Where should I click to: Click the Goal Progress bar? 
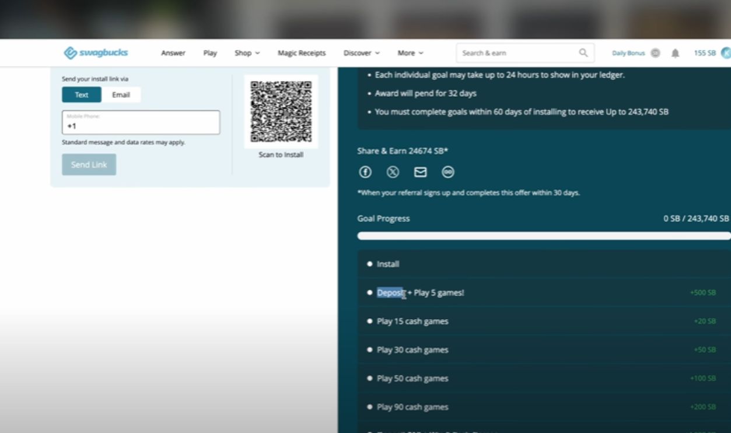pyautogui.click(x=543, y=236)
